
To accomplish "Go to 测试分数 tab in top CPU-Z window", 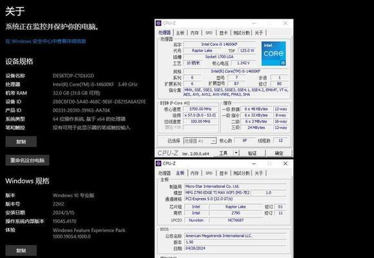I will pyautogui.click(x=242, y=33).
